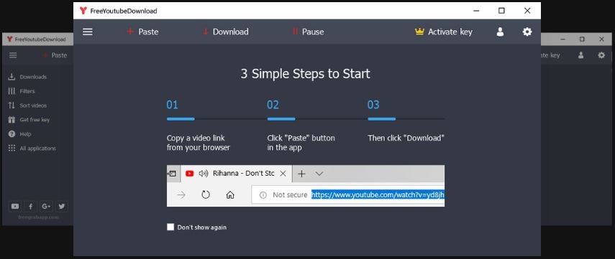This screenshot has height=259, width=615.
Task: Click Paste in the background window
Action: click(55, 55)
